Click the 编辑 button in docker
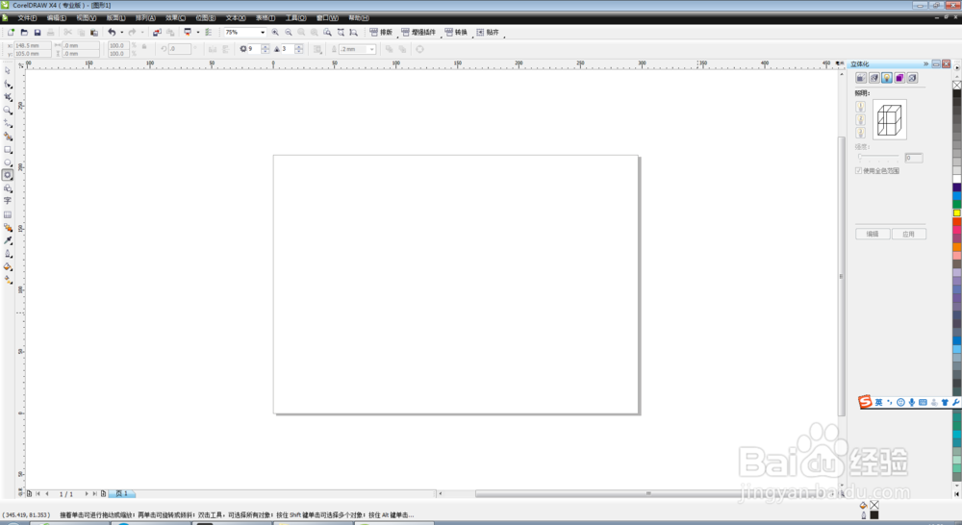 [x=873, y=234]
